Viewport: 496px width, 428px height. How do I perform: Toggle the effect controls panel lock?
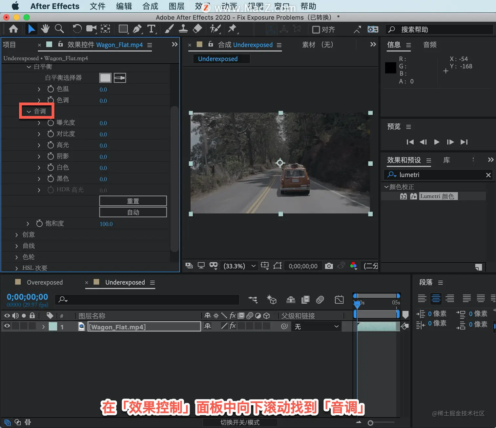tap(60, 44)
